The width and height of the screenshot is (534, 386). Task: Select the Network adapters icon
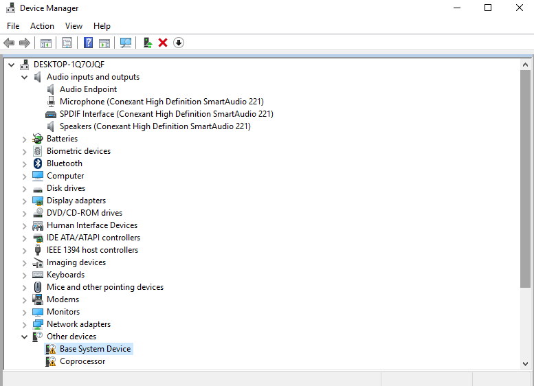[x=38, y=324]
